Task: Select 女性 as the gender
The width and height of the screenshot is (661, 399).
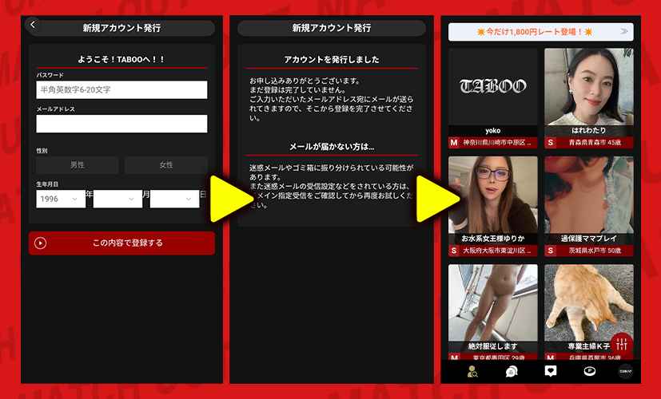Action: click(165, 165)
